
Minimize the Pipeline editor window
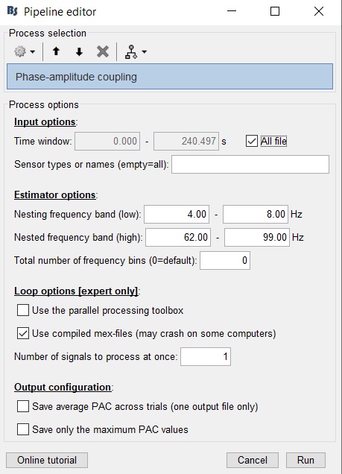tap(232, 11)
